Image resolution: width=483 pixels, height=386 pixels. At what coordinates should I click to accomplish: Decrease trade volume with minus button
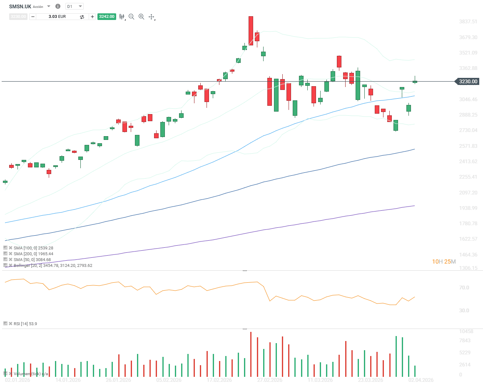(x=33, y=17)
